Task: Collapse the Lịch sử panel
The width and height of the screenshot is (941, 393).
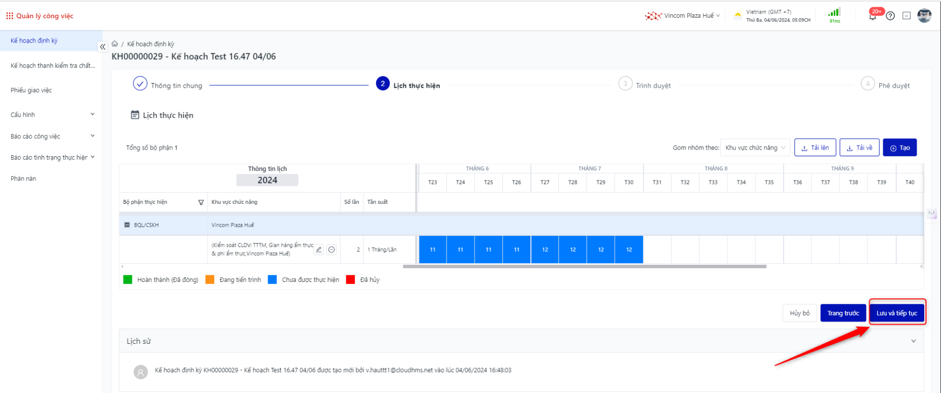Action: coord(913,341)
